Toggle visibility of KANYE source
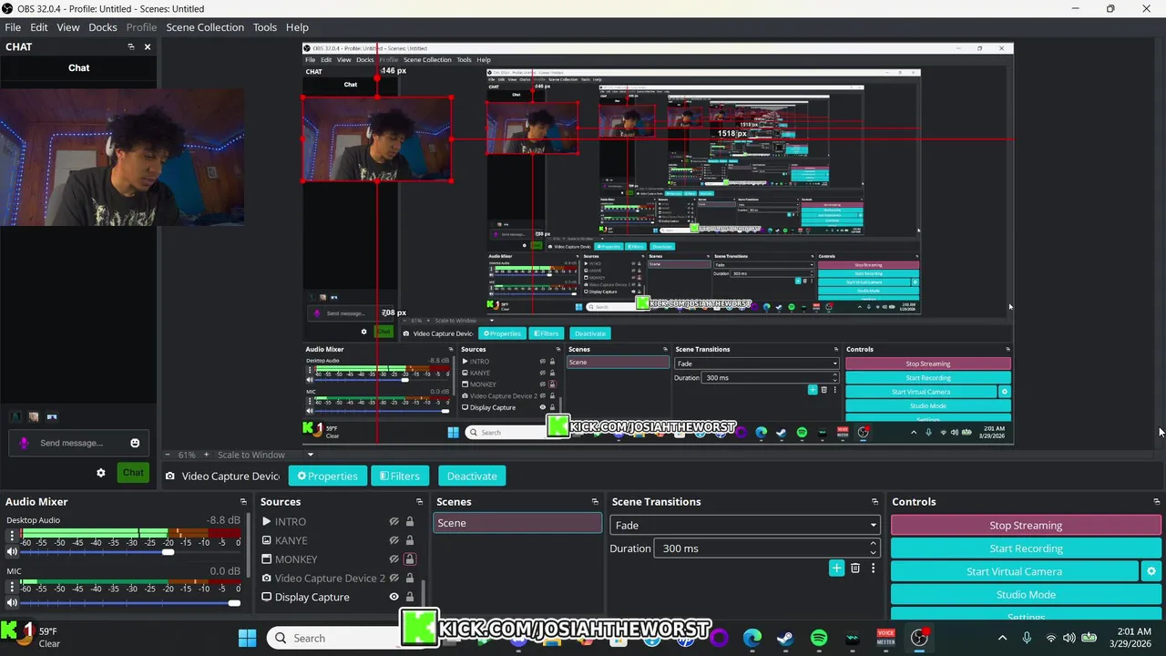This screenshot has height=656, width=1166. (394, 540)
